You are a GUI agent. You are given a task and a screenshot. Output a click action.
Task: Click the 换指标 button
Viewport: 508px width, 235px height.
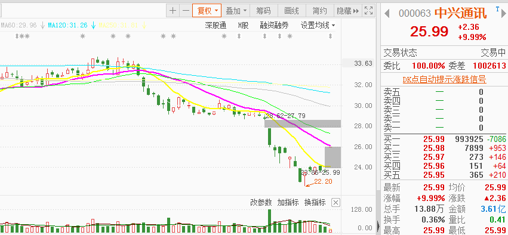click(x=315, y=203)
